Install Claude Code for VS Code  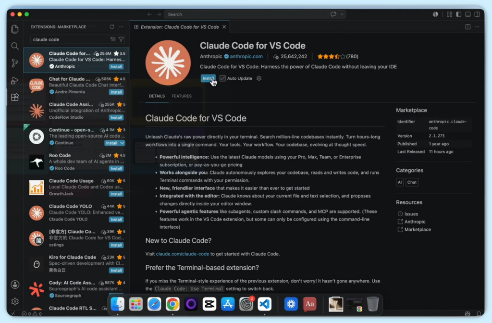point(208,78)
